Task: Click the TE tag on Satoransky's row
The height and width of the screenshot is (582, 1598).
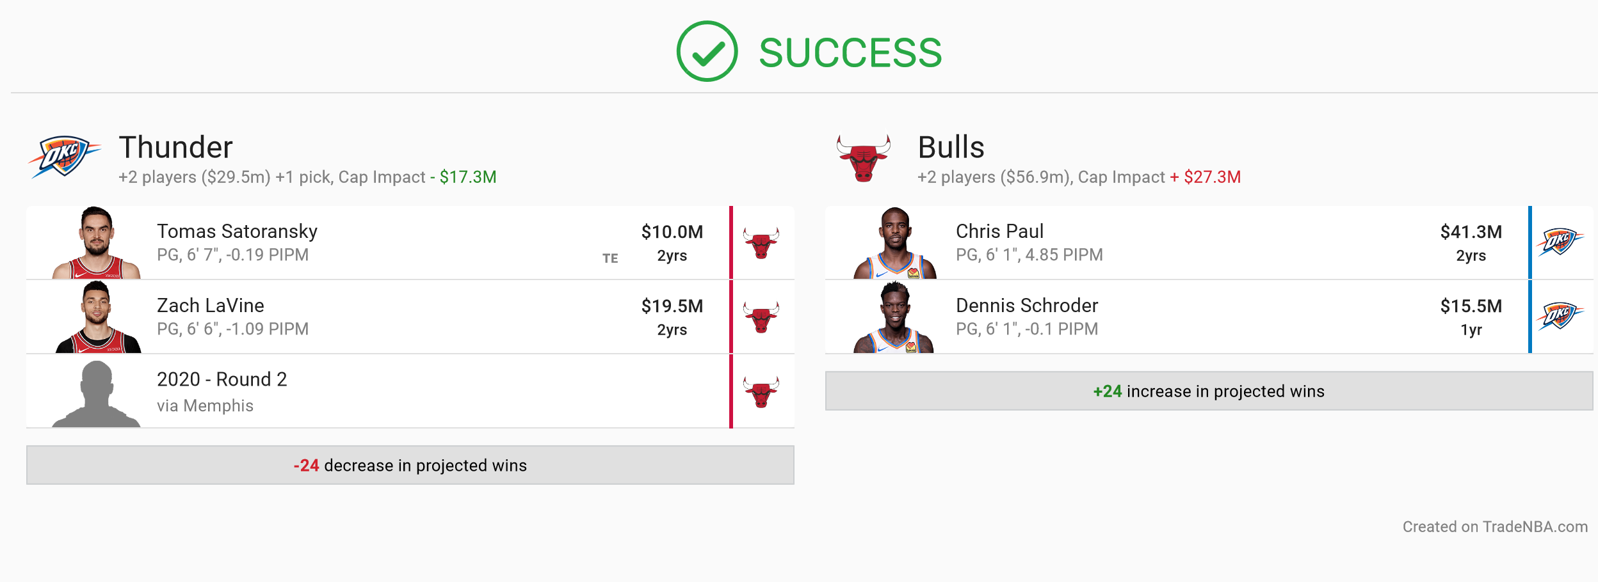Action: click(x=610, y=258)
